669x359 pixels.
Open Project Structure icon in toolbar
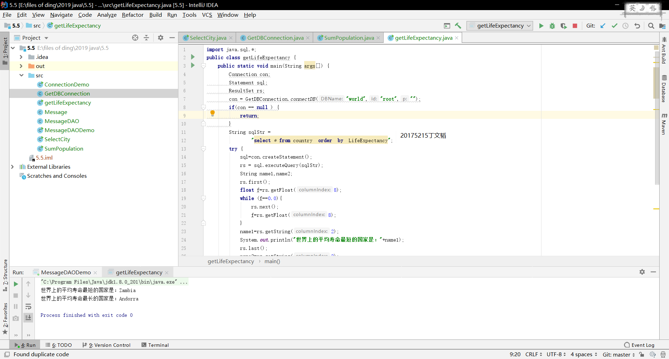(x=662, y=26)
